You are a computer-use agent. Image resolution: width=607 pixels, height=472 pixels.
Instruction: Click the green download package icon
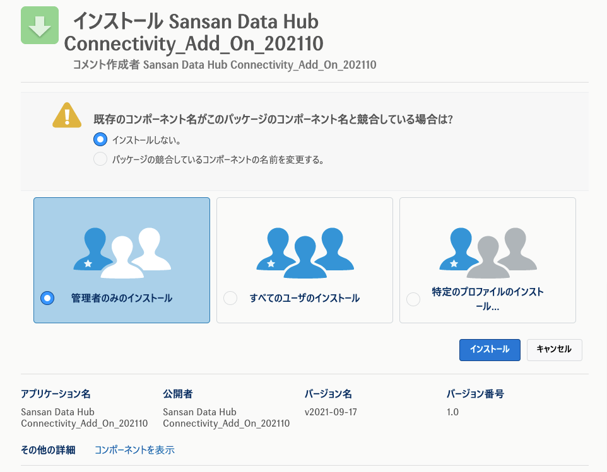(40, 25)
